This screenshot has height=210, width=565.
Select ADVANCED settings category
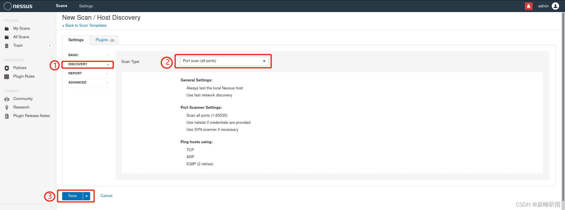click(89, 83)
